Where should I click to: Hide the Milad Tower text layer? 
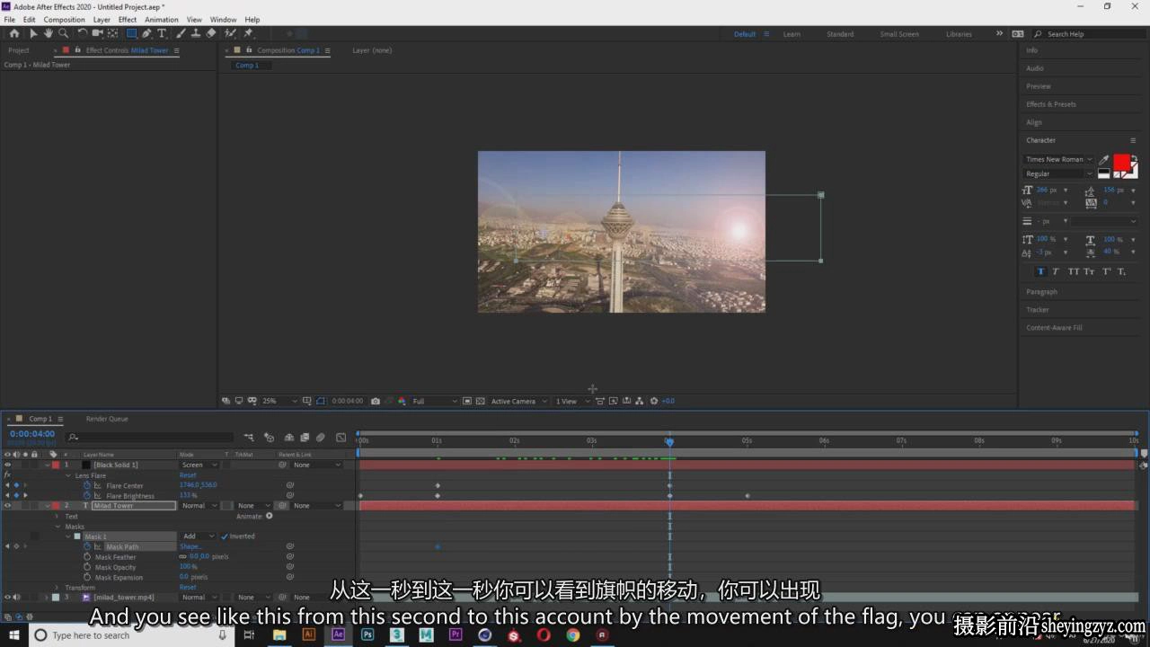pyautogui.click(x=7, y=506)
